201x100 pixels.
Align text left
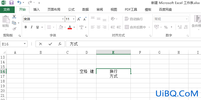[93, 27]
